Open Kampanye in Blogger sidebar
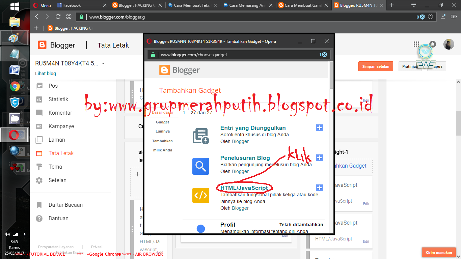 point(61,126)
